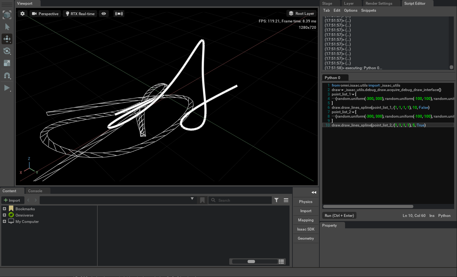
Task: Toggle viewport visibility eye menu
Action: (x=104, y=14)
